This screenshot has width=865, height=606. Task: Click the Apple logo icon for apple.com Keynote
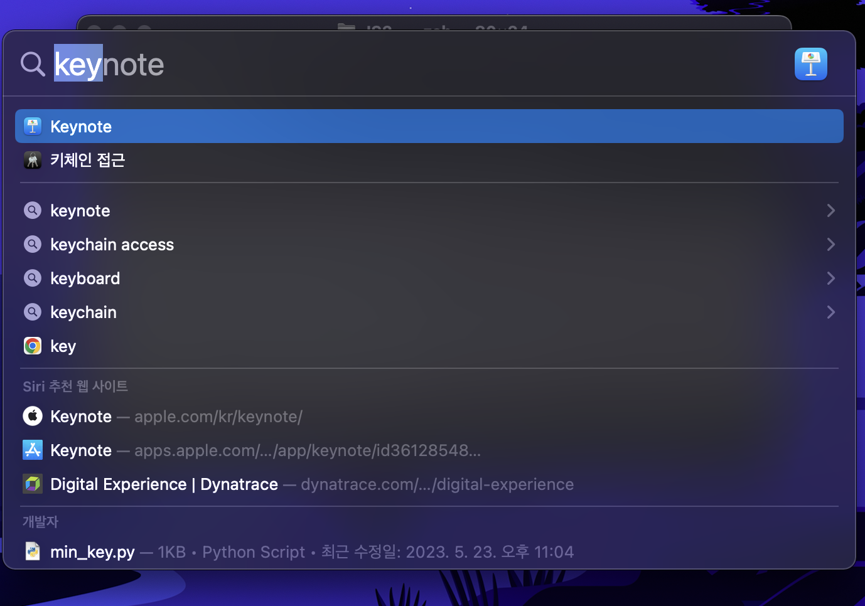coord(33,416)
